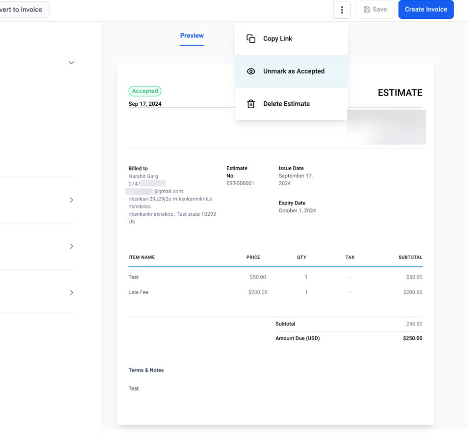Click the gmail.com email address
Image resolution: width=468 pixels, height=434 pixels.
(x=168, y=191)
